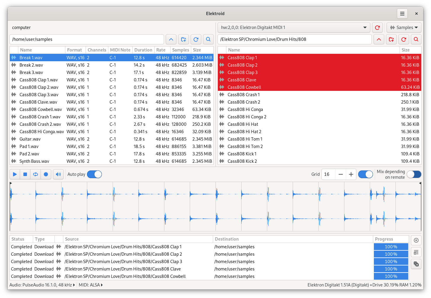Create a new folder in the local browser
Screen dimensions: 431x298
pos(184,39)
